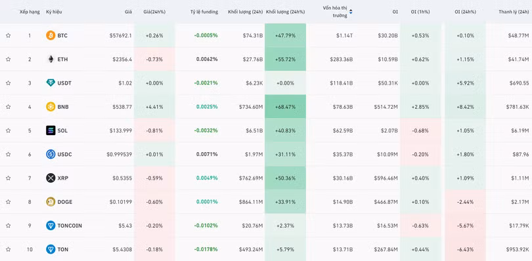Sort by the OI column header

click(x=395, y=12)
